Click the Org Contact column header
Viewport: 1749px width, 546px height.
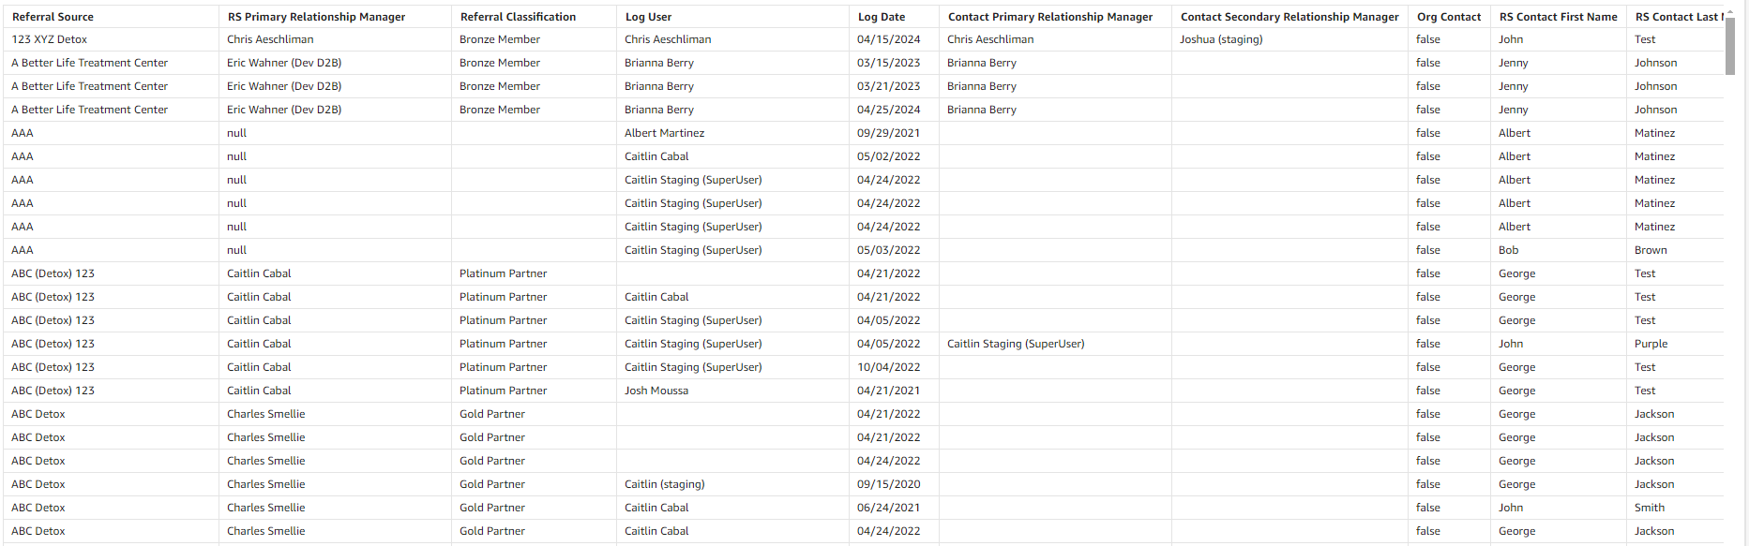[x=1448, y=17]
